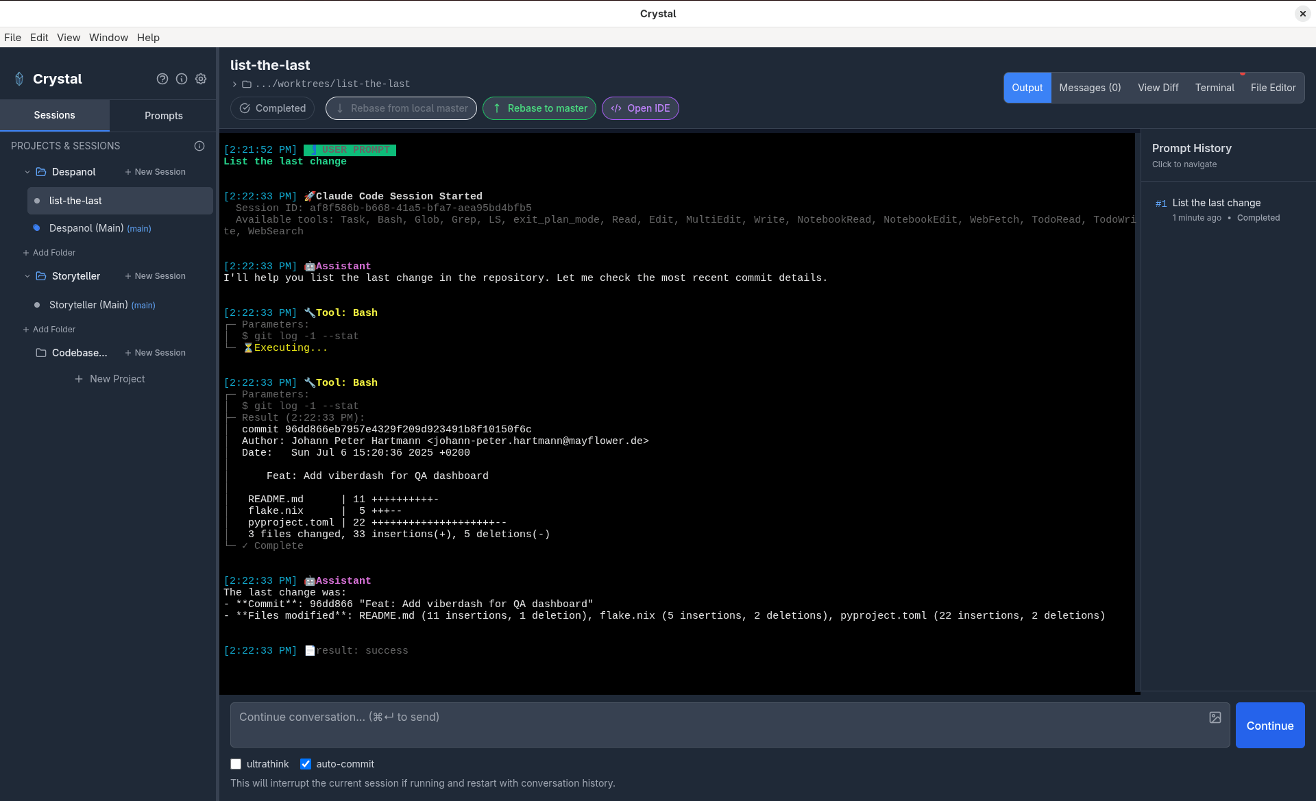Click info icon next to Projects & Sessions
The height and width of the screenshot is (801, 1316).
click(x=199, y=146)
